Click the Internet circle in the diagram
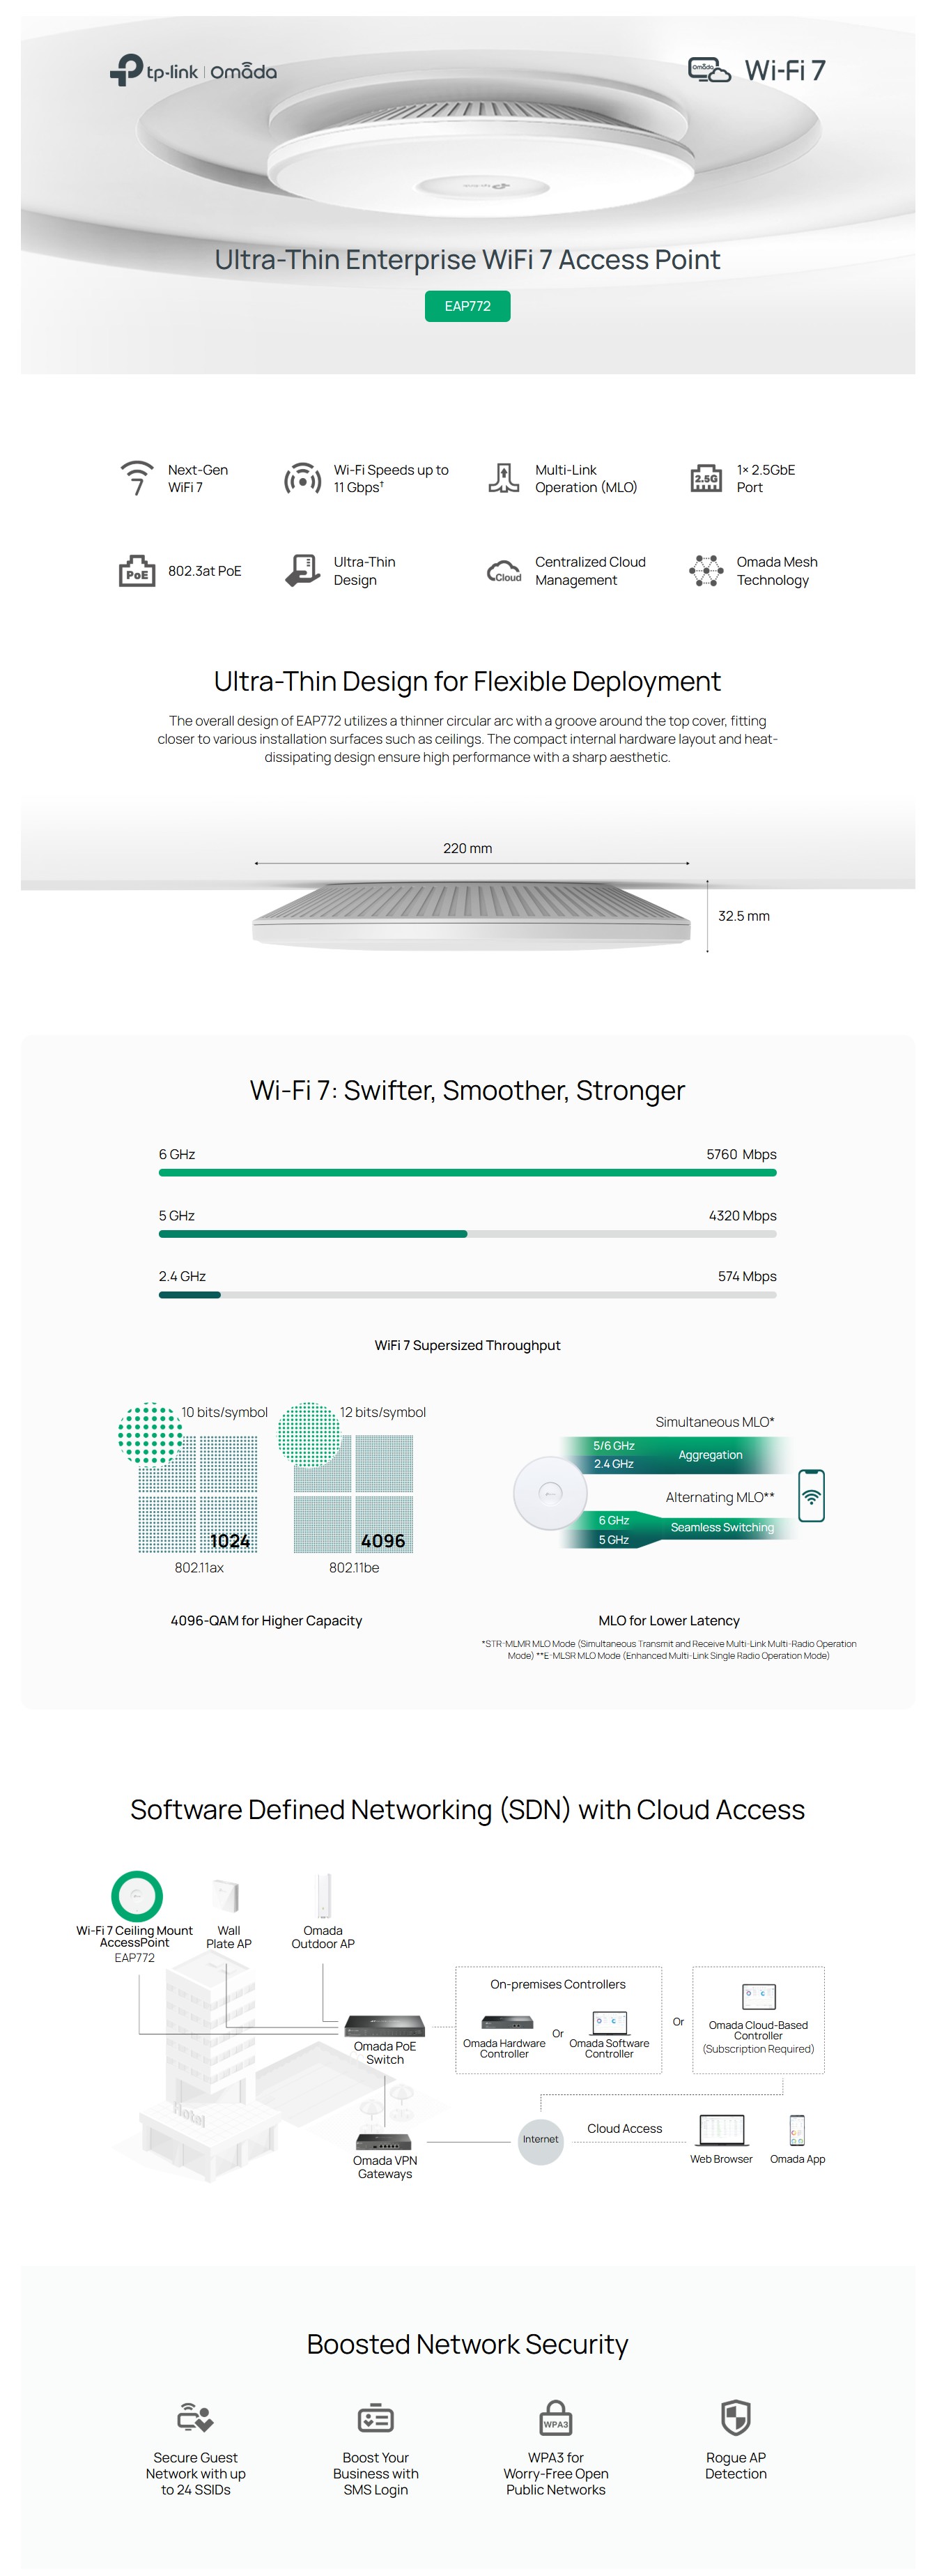944x2576 pixels. click(540, 2139)
